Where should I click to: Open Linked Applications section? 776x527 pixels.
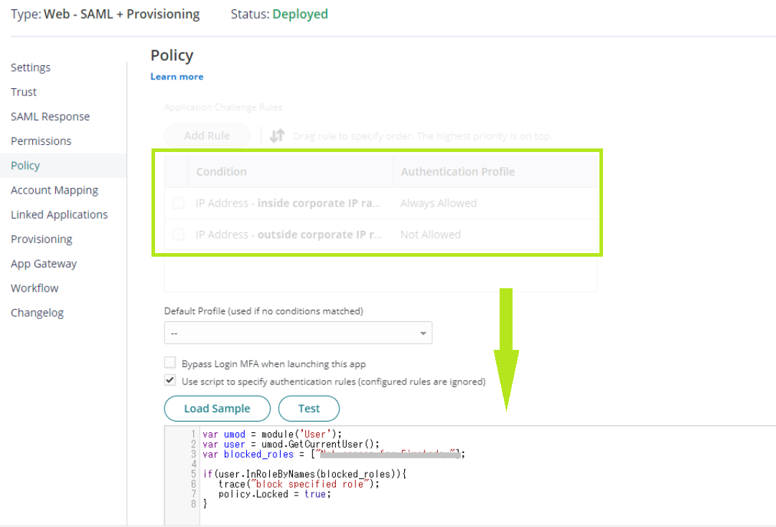60,214
